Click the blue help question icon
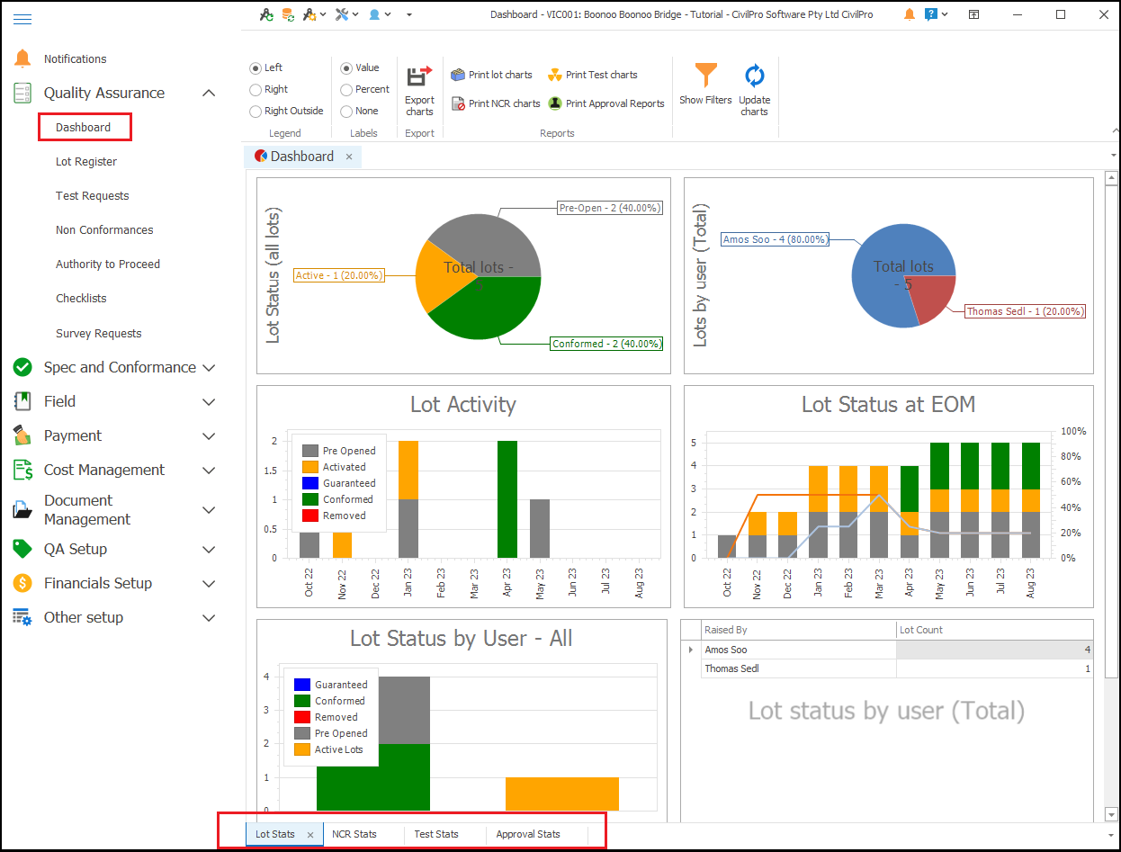 [x=931, y=14]
